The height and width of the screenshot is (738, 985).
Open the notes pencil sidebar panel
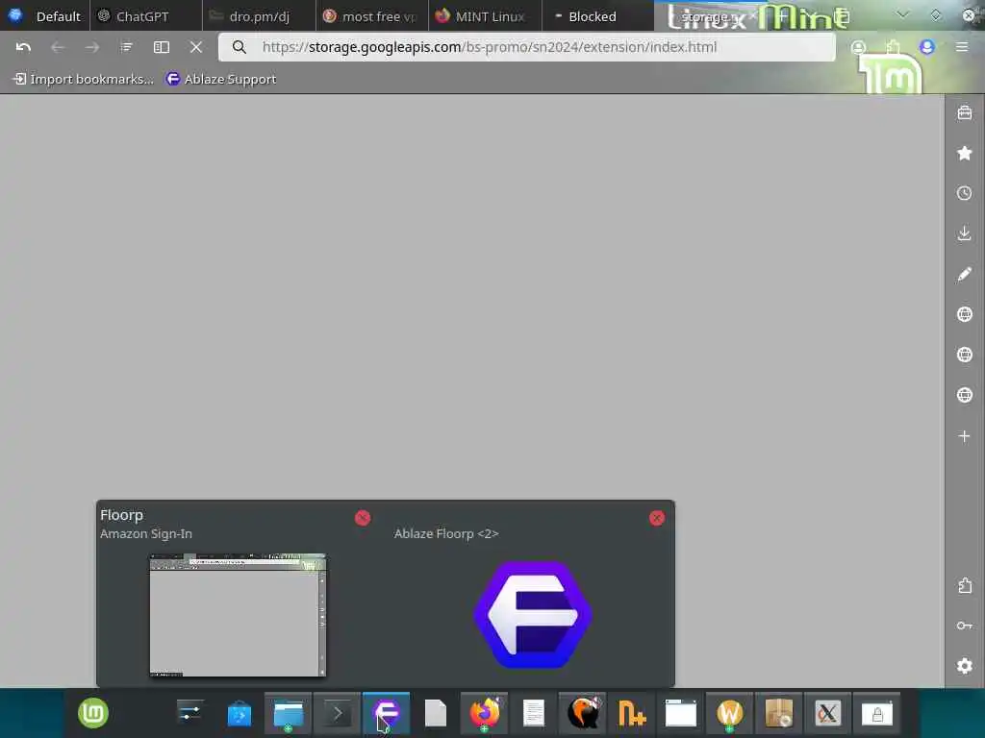coord(964,274)
